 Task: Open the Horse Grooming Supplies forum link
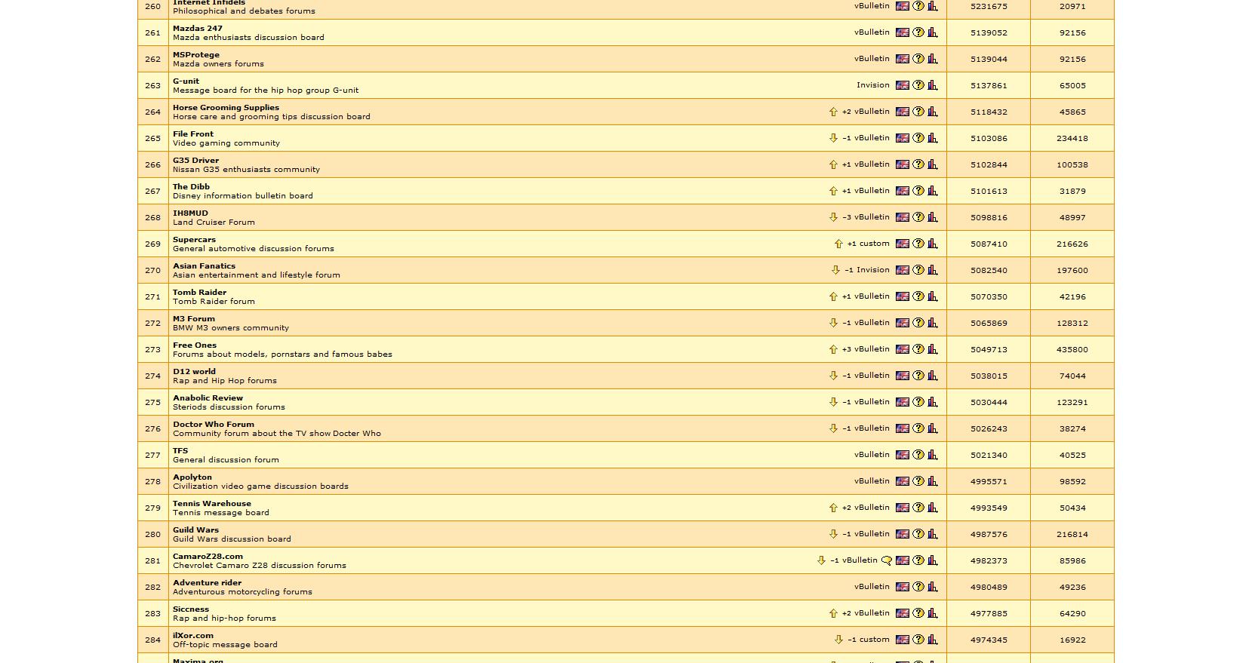(x=226, y=107)
